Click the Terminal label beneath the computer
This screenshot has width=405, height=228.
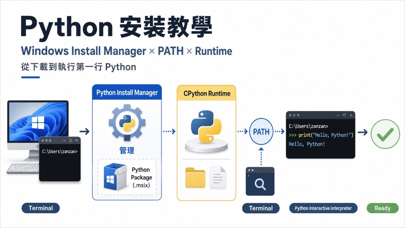[x=41, y=208]
